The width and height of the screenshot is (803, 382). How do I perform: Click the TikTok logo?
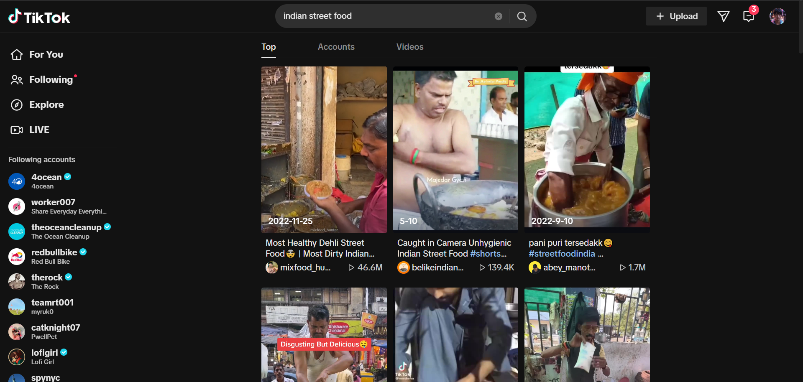pos(39,17)
